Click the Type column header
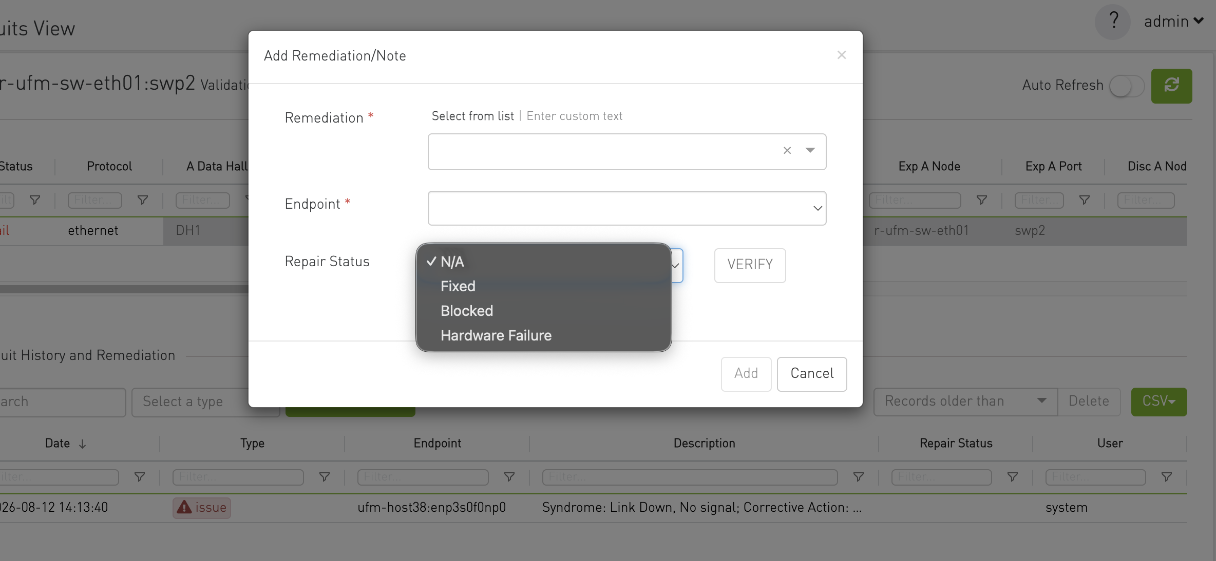Image resolution: width=1216 pixels, height=561 pixels. click(x=252, y=443)
